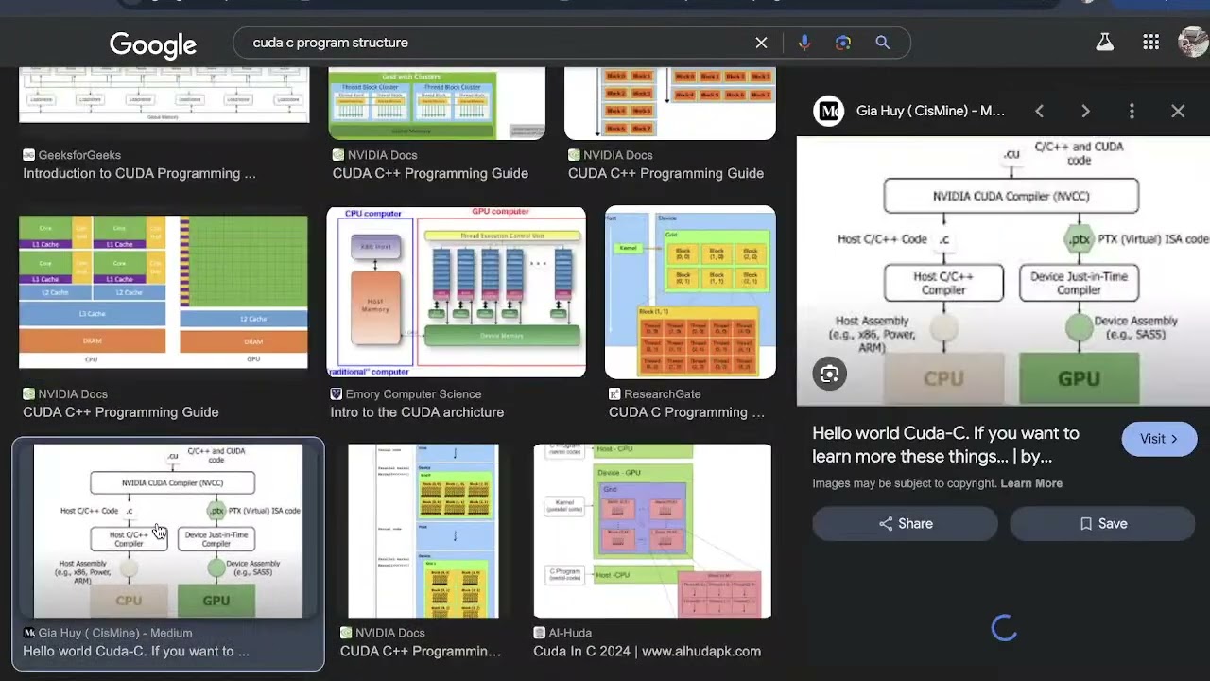Open Google Lens image search
The width and height of the screenshot is (1210, 681).
point(843,43)
